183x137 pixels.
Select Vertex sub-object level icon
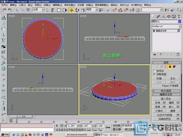(x=157, y=67)
